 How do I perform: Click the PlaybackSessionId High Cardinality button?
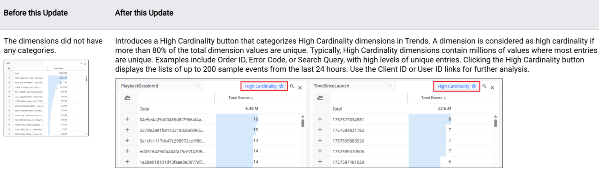pyautogui.click(x=264, y=86)
